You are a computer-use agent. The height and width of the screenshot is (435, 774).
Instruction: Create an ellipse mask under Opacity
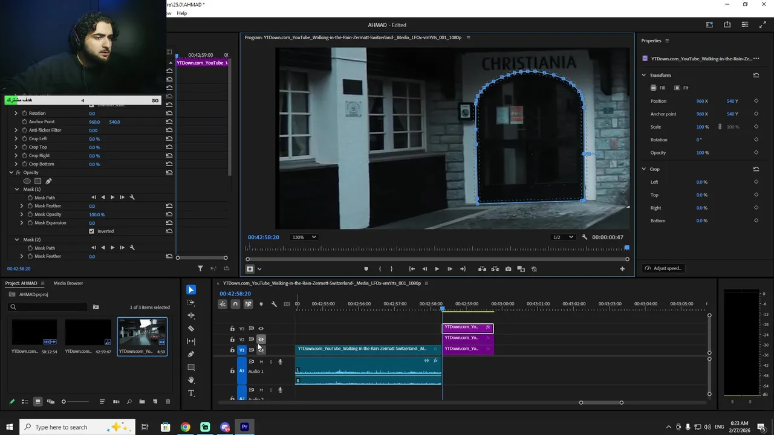click(27, 181)
